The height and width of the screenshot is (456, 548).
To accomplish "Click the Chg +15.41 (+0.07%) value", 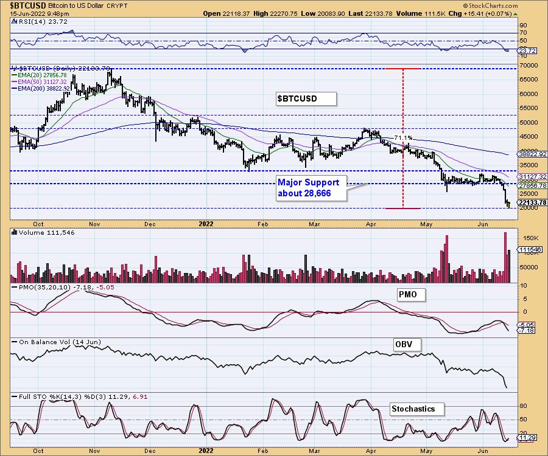I will tap(480, 13).
